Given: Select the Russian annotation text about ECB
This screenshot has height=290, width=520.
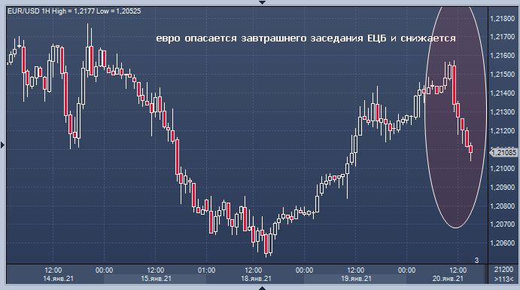Looking at the screenshot, I should (x=306, y=38).
